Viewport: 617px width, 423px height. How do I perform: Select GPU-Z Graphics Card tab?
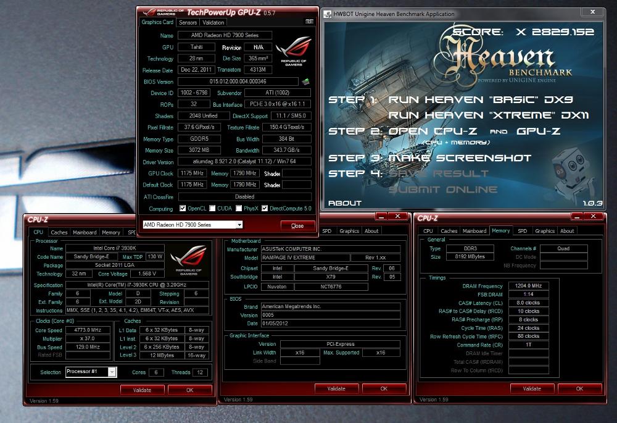click(x=157, y=22)
